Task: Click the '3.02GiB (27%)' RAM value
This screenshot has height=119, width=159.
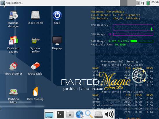Action: 119,41
